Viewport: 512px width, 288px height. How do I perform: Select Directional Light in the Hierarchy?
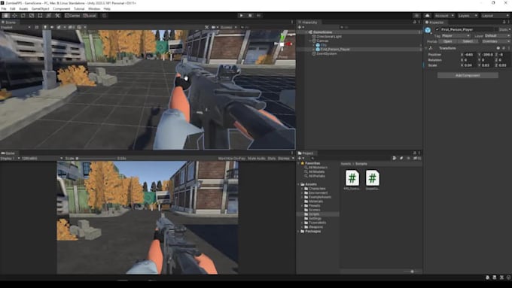(x=329, y=37)
